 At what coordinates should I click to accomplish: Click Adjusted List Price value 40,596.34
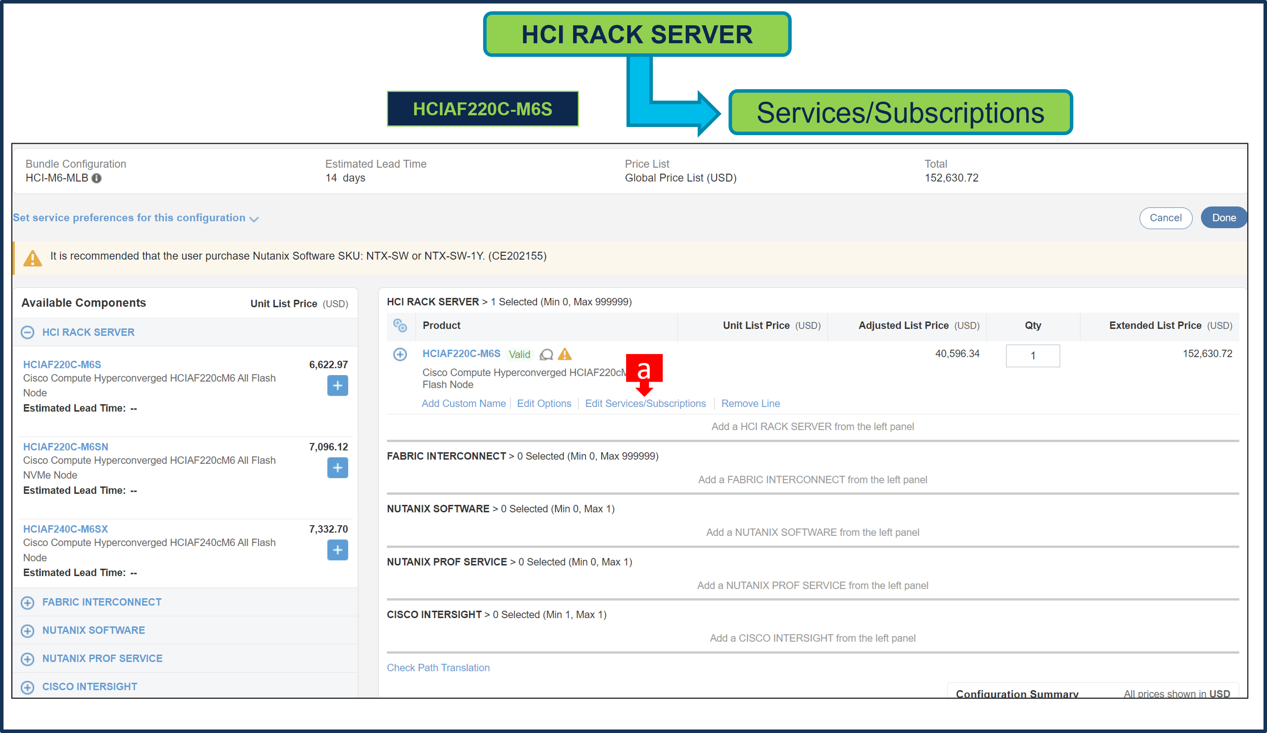(957, 353)
